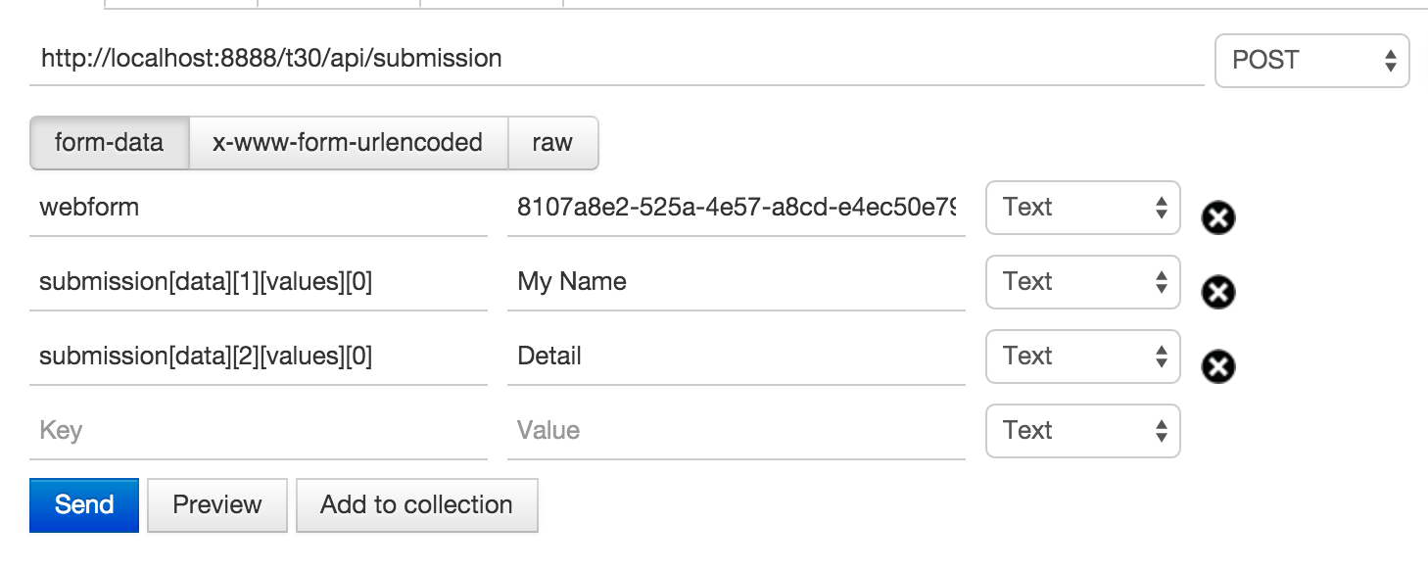Select the form-data tab
The width and height of the screenshot is (1428, 572).
tap(109, 142)
